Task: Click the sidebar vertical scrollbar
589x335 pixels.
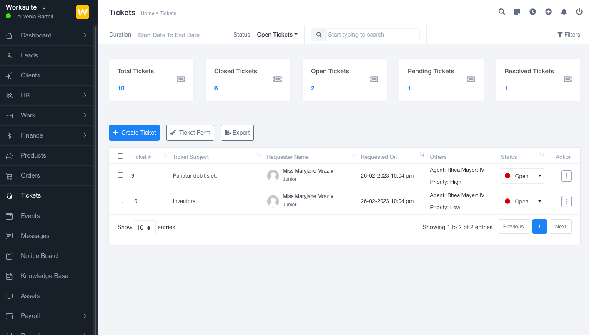Action: pos(95,167)
